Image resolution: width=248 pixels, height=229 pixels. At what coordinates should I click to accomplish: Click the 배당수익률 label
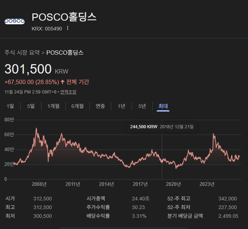click(98, 216)
